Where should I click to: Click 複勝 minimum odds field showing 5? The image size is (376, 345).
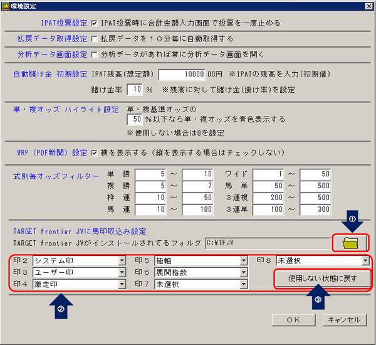coord(150,186)
